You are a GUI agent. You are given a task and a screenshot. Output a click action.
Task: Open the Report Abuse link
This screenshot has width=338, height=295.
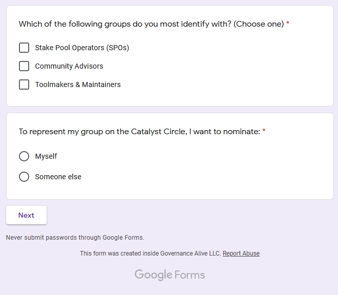click(241, 254)
